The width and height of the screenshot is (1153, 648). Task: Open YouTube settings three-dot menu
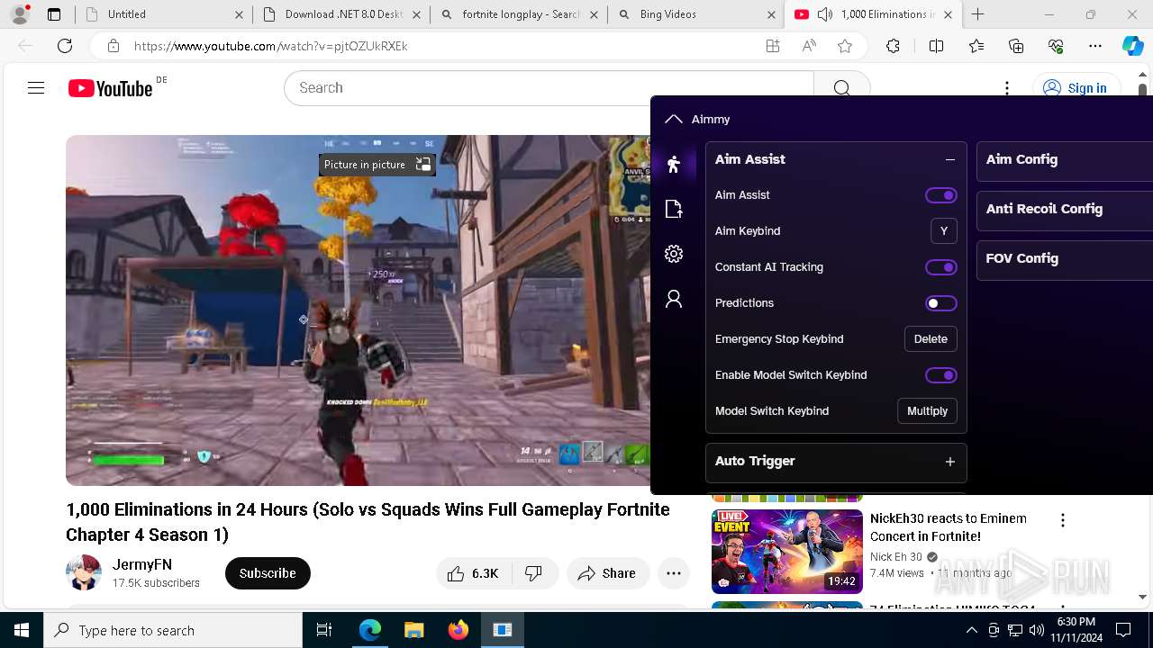(1007, 88)
